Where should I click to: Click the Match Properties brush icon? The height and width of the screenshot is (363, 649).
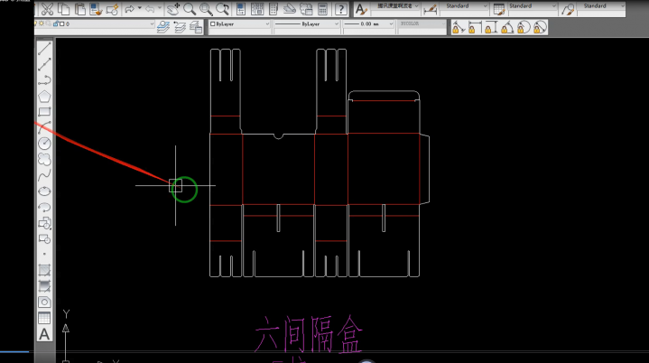click(108, 9)
